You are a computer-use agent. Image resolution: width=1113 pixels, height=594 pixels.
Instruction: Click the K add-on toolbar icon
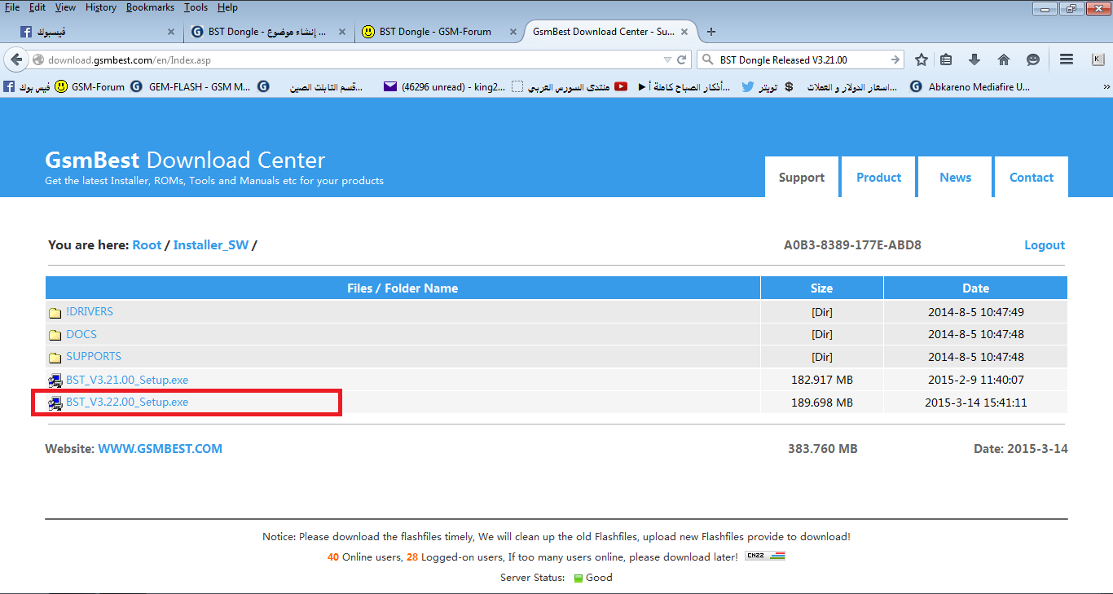pyautogui.click(x=1098, y=59)
